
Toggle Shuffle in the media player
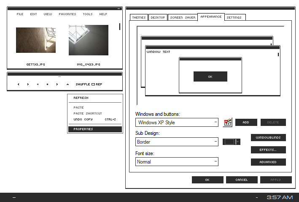coord(83,84)
